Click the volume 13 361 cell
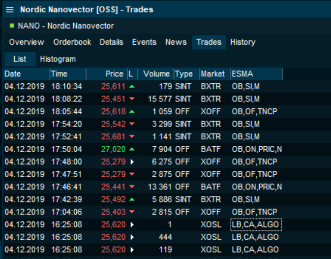Screen dimensions: 331x259 [x=160, y=187]
